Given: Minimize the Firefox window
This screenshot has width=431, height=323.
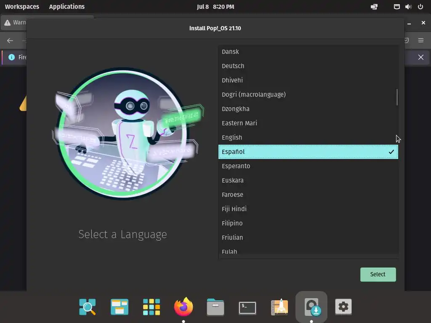Looking at the screenshot, I should (x=409, y=24).
